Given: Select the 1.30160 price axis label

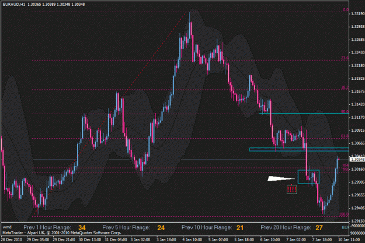Looking at the screenshot, I should pos(358,170).
